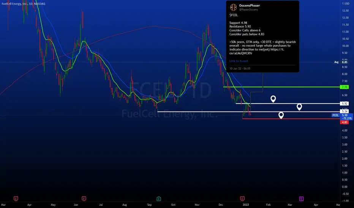The image size is (354, 208).
Task: Click the pin marker above the 5.34 line
Action: pyautogui.click(x=299, y=107)
